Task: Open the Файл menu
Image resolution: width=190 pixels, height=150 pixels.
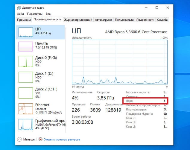Action: point(20,14)
